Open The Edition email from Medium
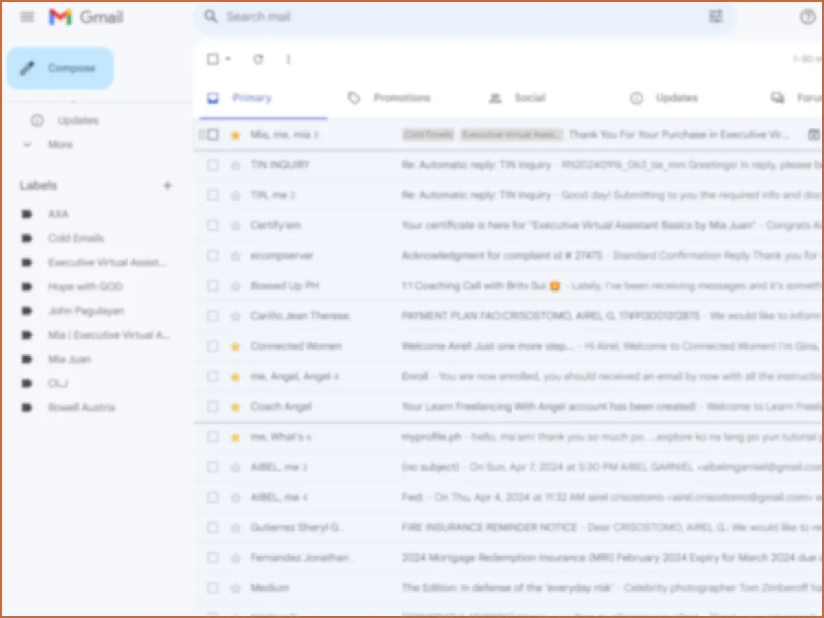The image size is (824, 618). point(510,588)
